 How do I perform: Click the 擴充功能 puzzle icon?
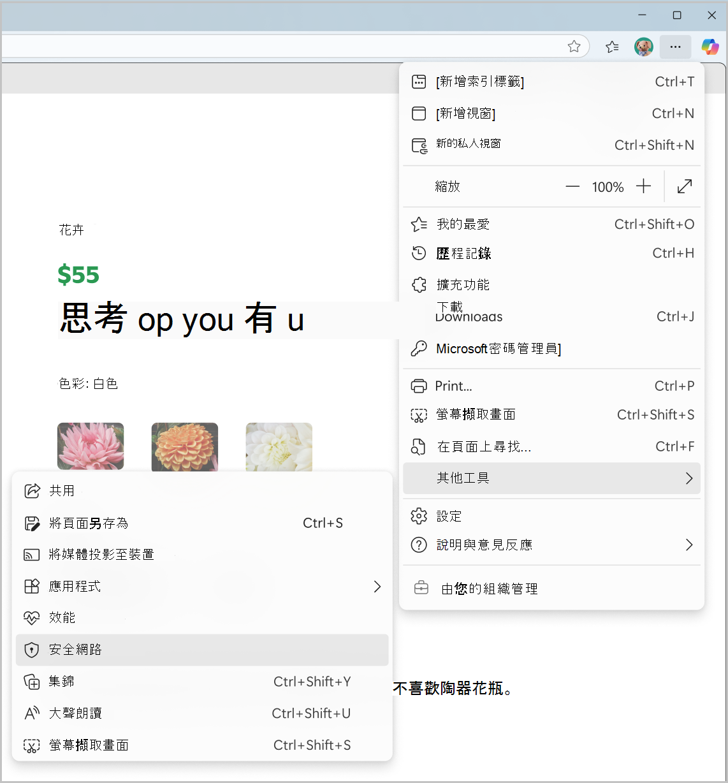point(419,284)
